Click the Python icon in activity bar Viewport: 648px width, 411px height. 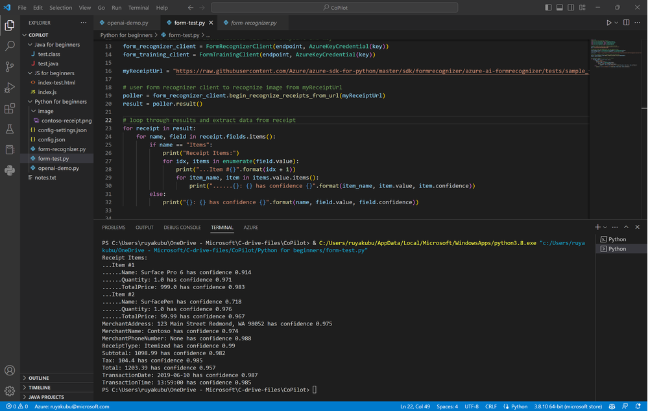click(10, 170)
